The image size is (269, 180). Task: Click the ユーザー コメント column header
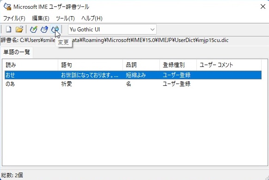tap(229, 65)
